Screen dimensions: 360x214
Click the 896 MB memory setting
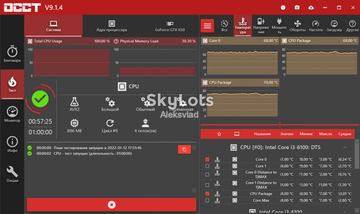tap(75, 126)
